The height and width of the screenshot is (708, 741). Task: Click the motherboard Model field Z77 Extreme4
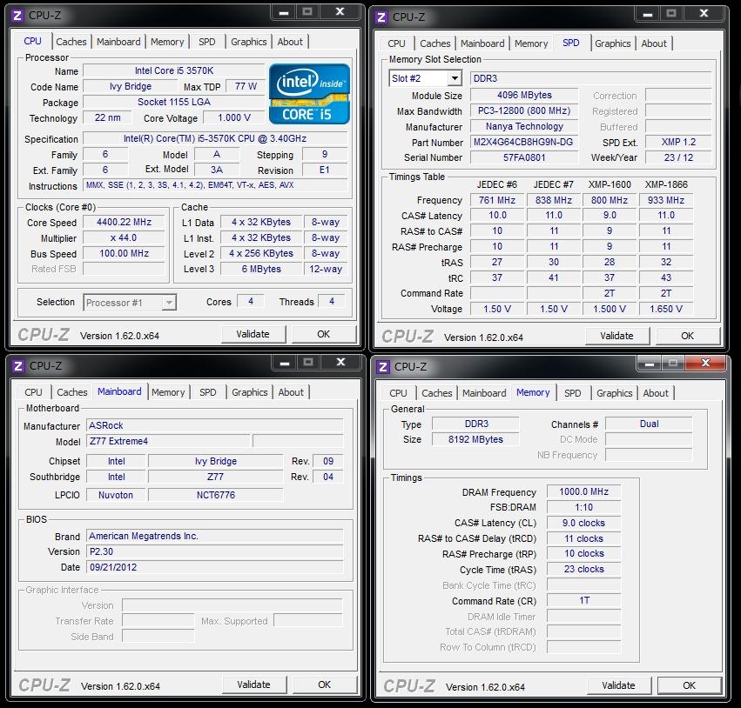[x=168, y=441]
